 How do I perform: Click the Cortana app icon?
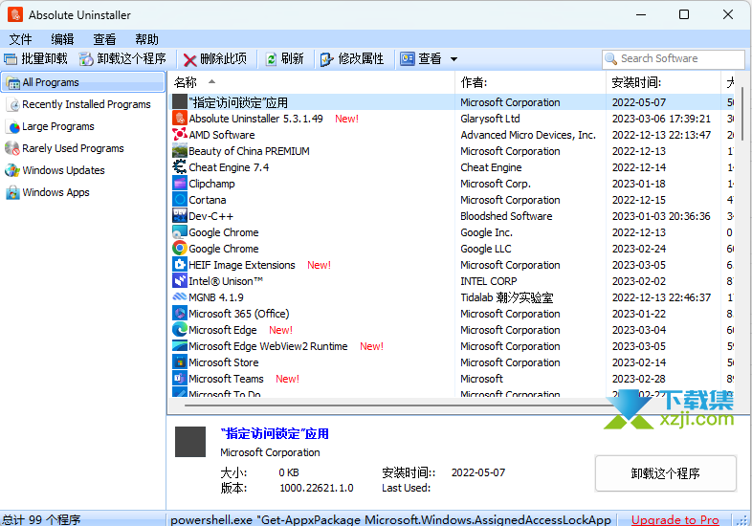[x=180, y=200]
